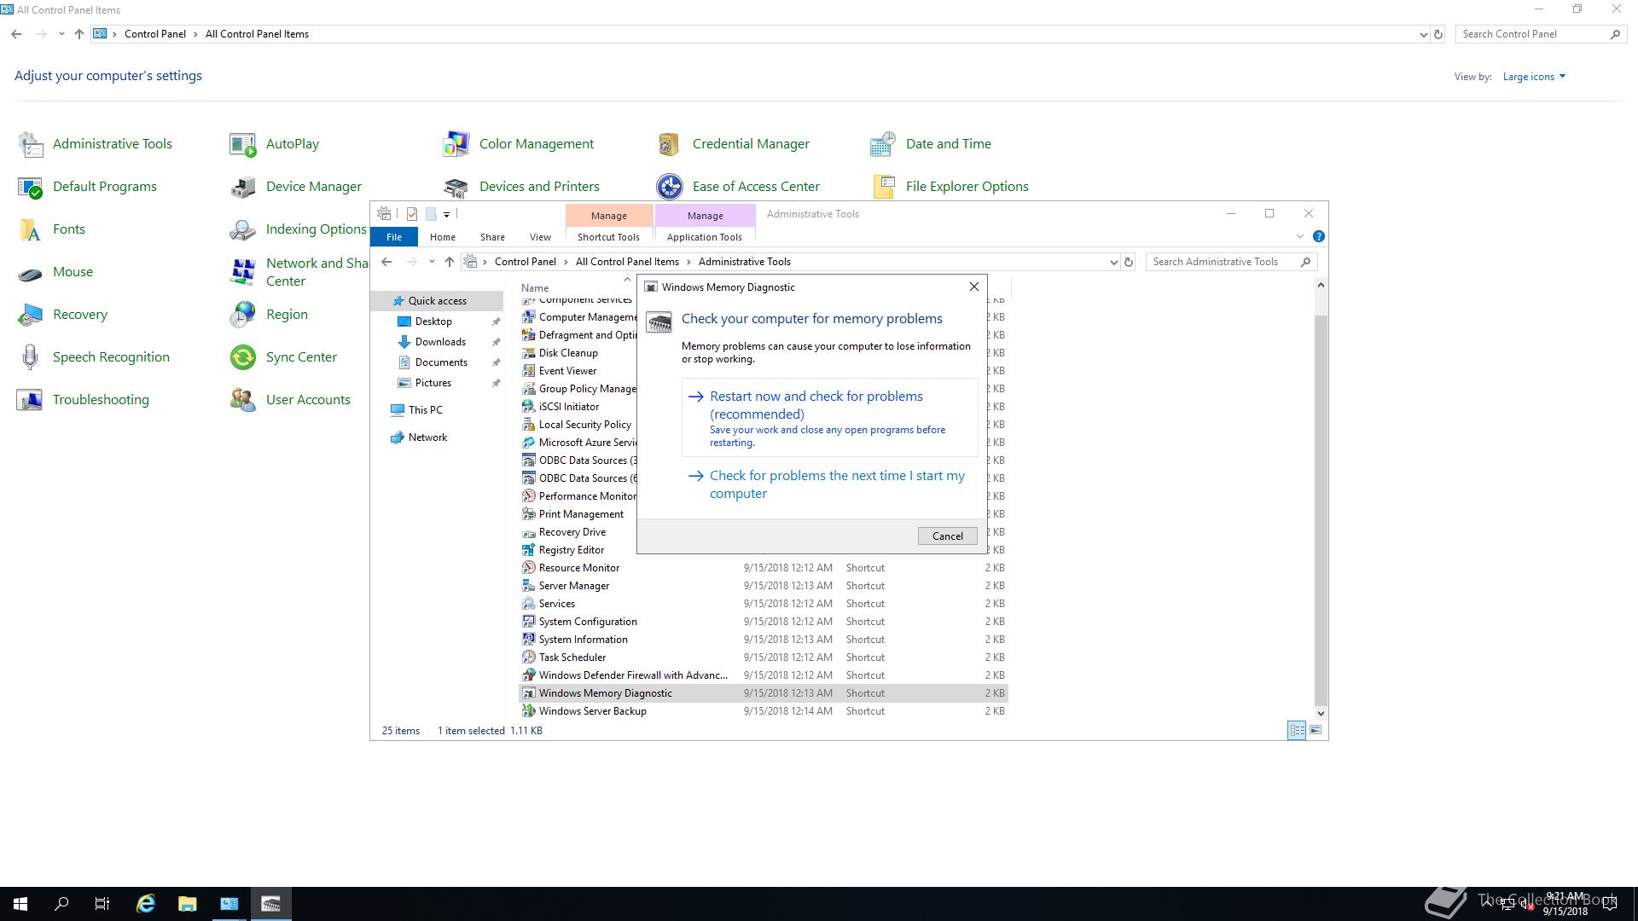Select Quick access in navigation pane
The height and width of the screenshot is (921, 1638).
point(437,301)
